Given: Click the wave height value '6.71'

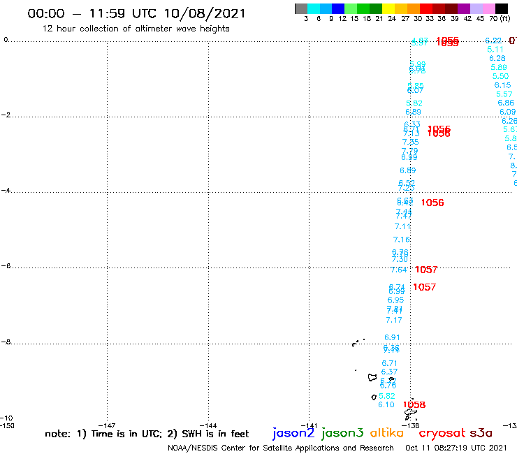Looking at the screenshot, I should pyautogui.click(x=389, y=363).
